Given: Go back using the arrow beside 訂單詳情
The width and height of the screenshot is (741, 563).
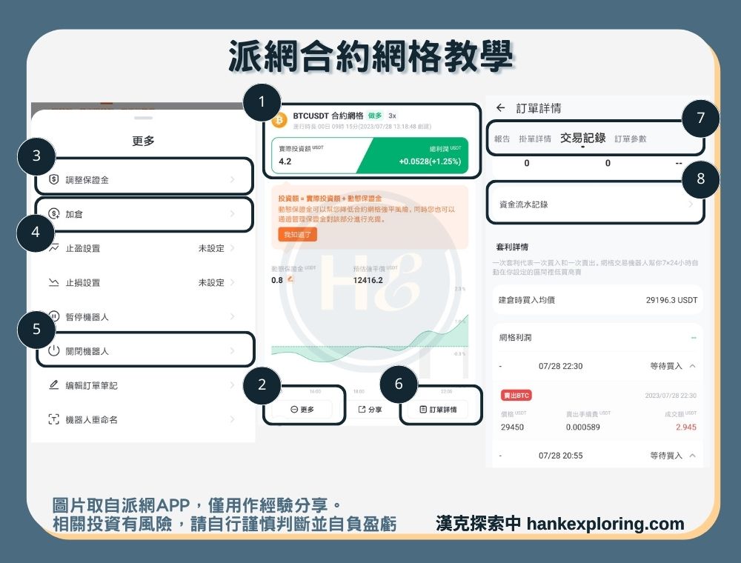Looking at the screenshot, I should click(x=501, y=108).
